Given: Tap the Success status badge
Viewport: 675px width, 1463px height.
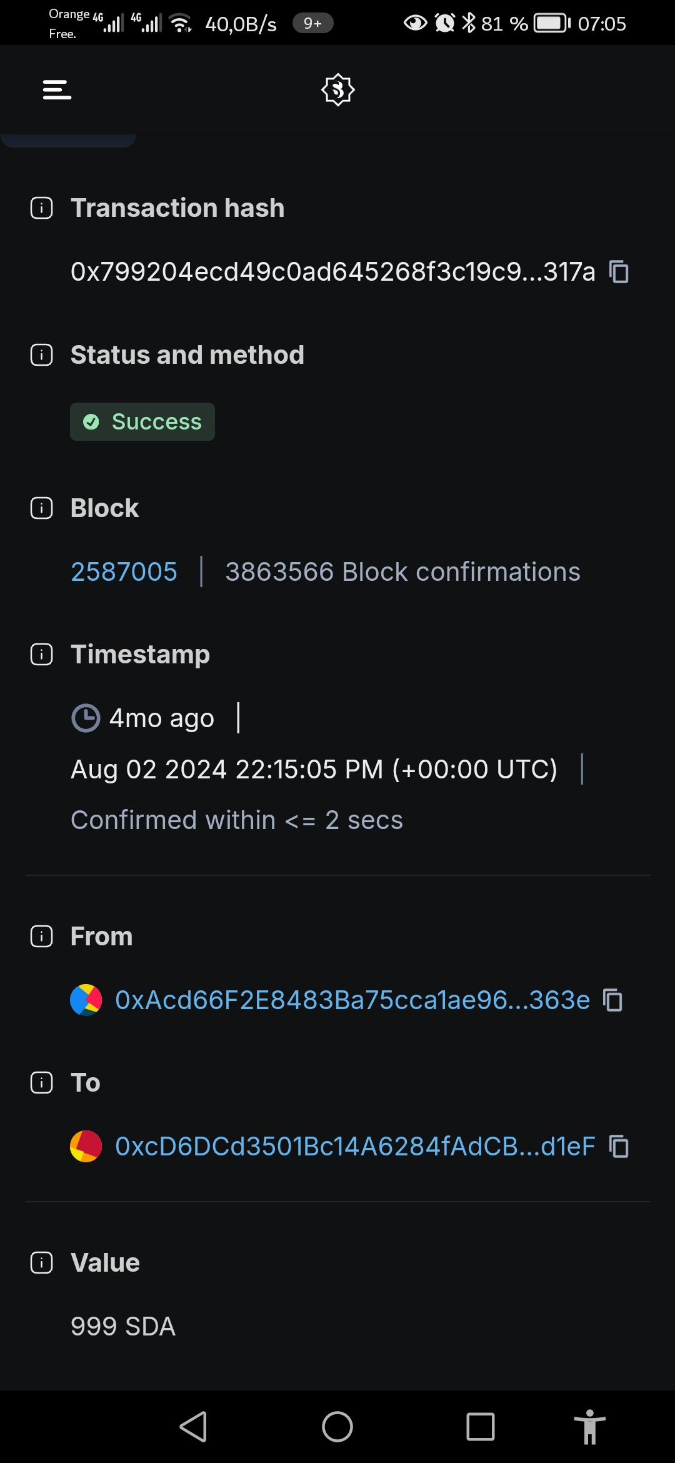Looking at the screenshot, I should tap(142, 422).
